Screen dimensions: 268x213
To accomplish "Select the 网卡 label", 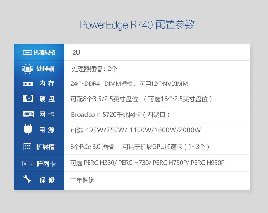I will 47,114.
